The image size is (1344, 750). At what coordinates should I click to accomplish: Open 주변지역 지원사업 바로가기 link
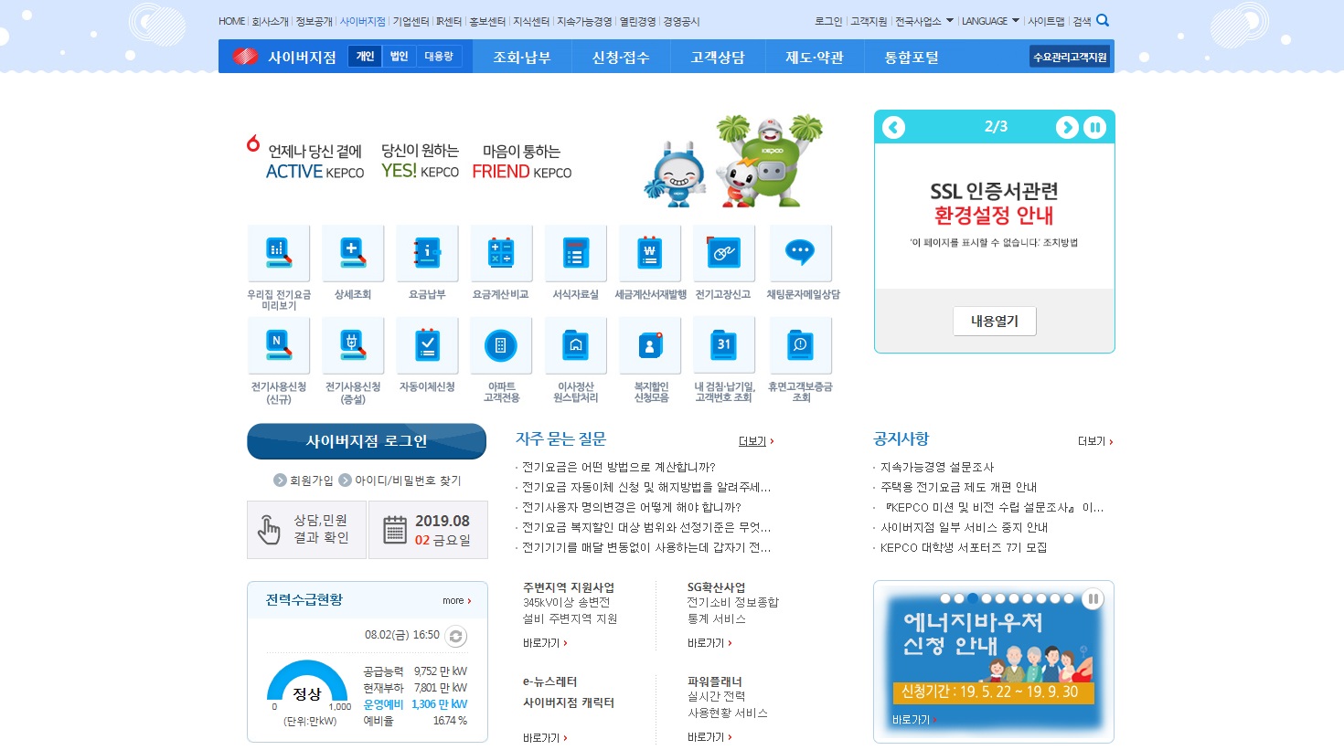pyautogui.click(x=545, y=643)
